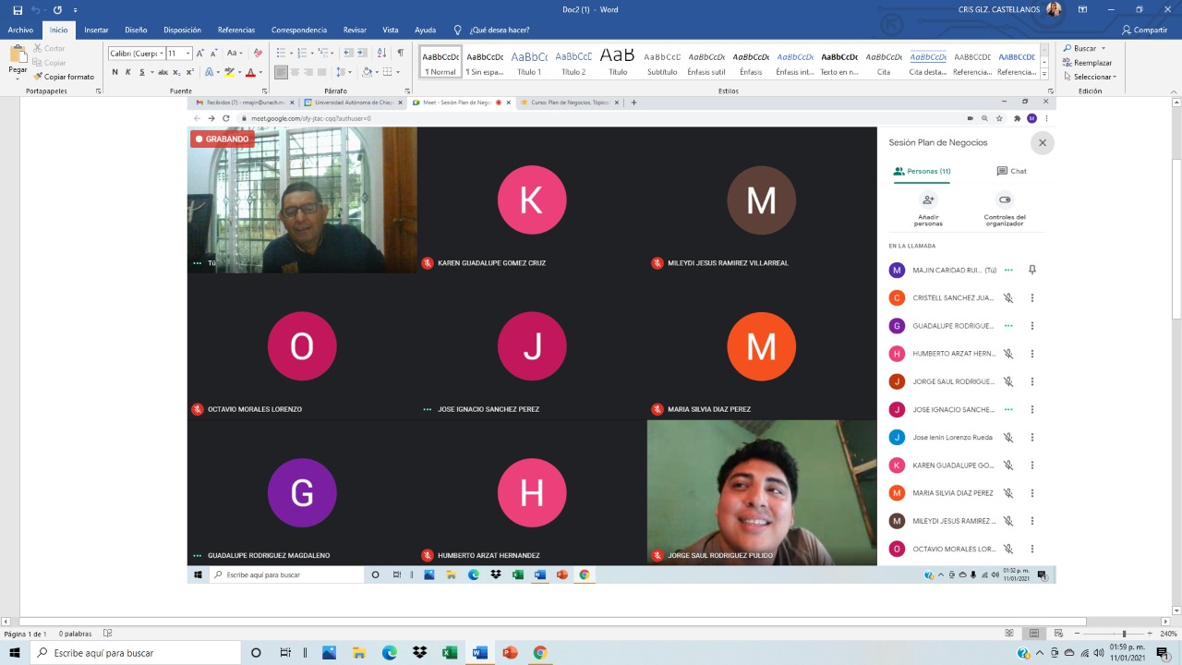The height and width of the screenshot is (665, 1182).
Task: Open line spacing dropdown
Action: [x=344, y=72]
